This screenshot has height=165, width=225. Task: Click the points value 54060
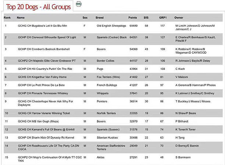click(133, 49)
